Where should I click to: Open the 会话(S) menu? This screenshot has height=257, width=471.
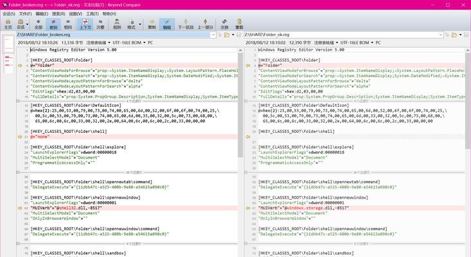click(x=9, y=13)
